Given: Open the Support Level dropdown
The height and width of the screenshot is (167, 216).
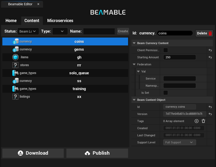Looking at the screenshot, I should click(180, 142).
